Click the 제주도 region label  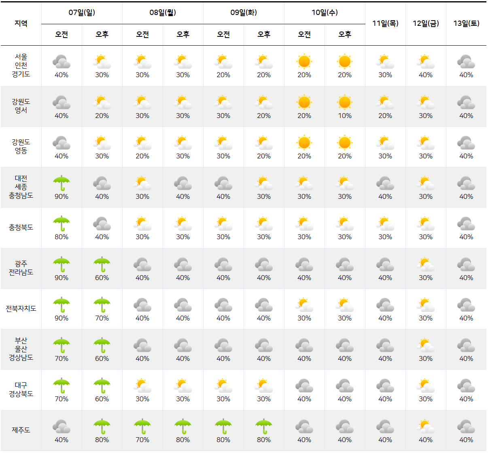(21, 430)
